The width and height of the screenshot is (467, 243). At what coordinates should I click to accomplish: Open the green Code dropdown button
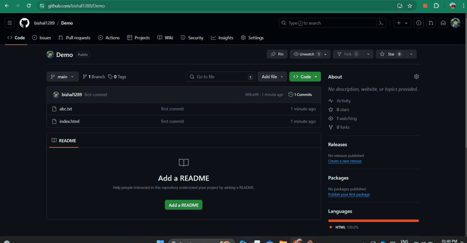coord(305,77)
